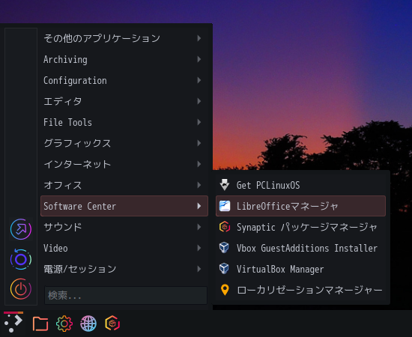This screenshot has height=337, width=412.
Task: Open ローカリゼーションマネージャー
Action: 300,290
